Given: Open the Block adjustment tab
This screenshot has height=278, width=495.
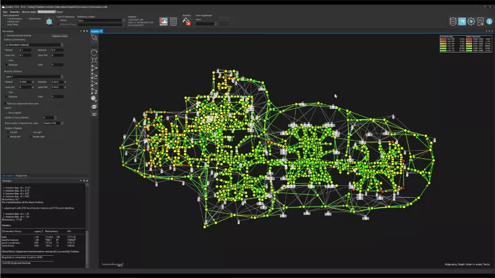Looking at the screenshot, I should tap(46, 12).
